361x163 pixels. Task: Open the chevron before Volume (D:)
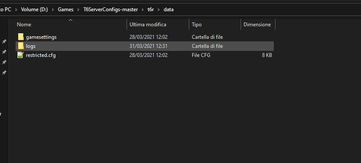click(16, 9)
